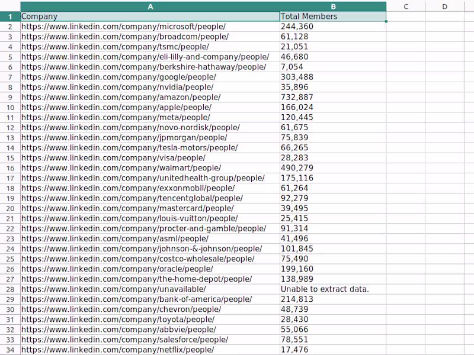The image size is (474, 355).
Task: Click the abbvie LinkedIn URL cell
Action: [x=150, y=330]
